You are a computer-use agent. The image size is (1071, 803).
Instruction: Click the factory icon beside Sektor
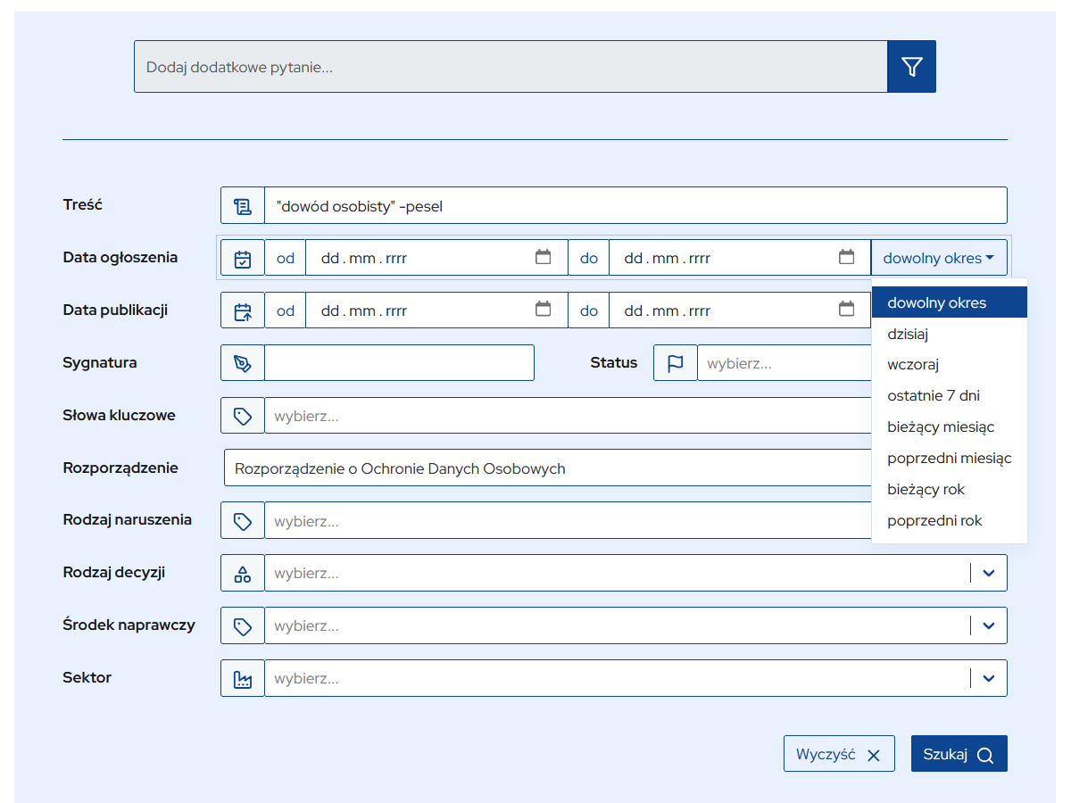click(x=243, y=679)
